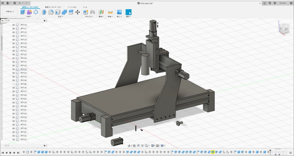Redo the last undone action
Screen dimensions: 294x156
(26, 3)
